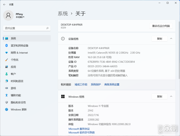Viewport: 180px width, 136px height.
Task: Open Microsoft 软件许可条款 link
Action: [x=81, y=133]
